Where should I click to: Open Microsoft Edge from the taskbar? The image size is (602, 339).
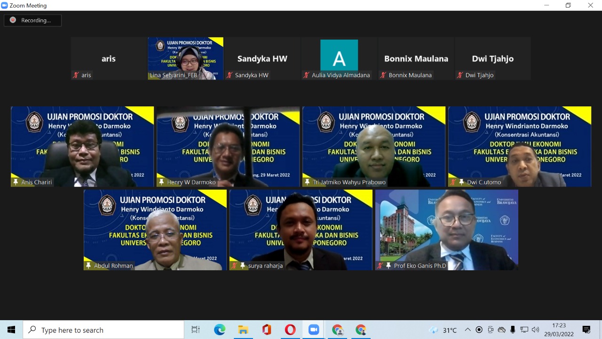tap(220, 330)
